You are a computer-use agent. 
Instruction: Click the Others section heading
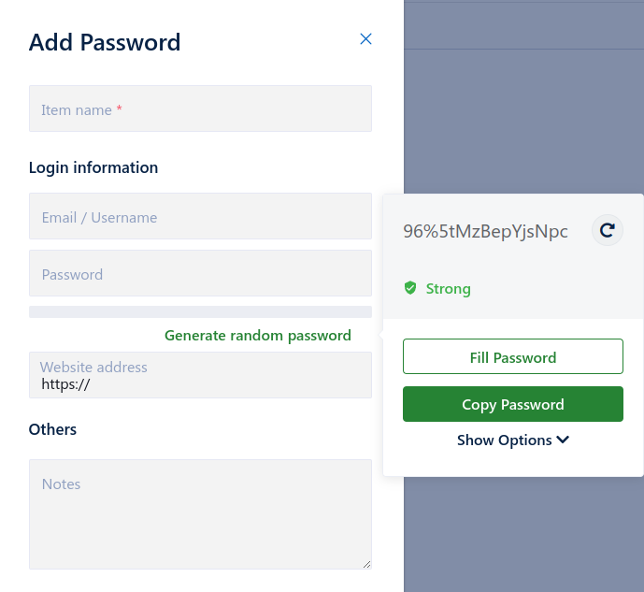[x=53, y=429]
